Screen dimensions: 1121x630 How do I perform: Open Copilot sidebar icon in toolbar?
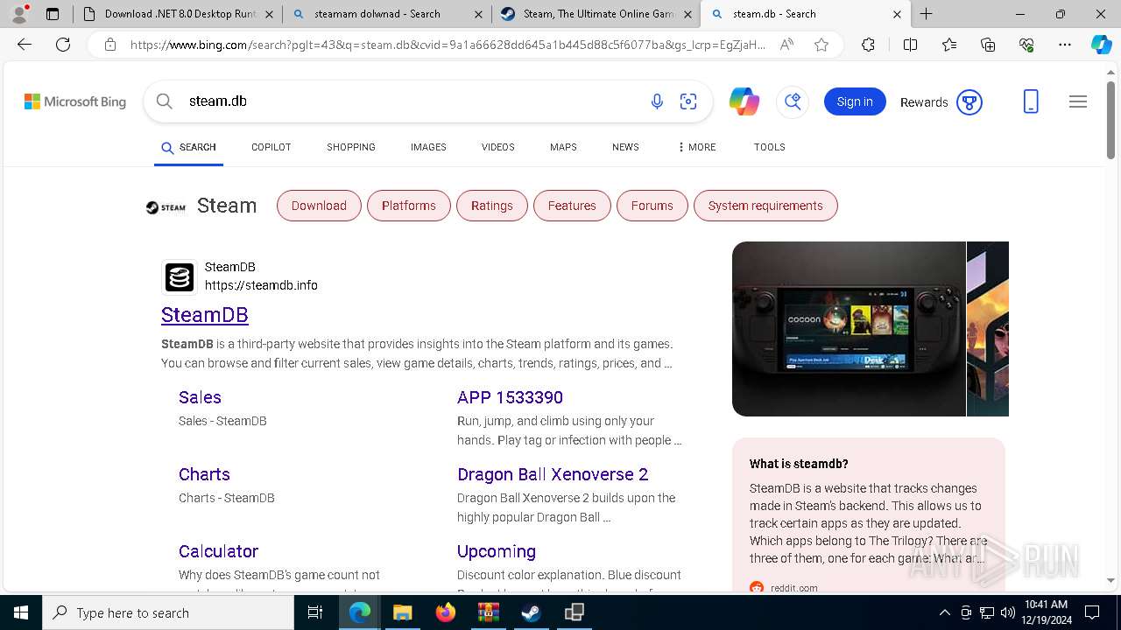point(1101,45)
